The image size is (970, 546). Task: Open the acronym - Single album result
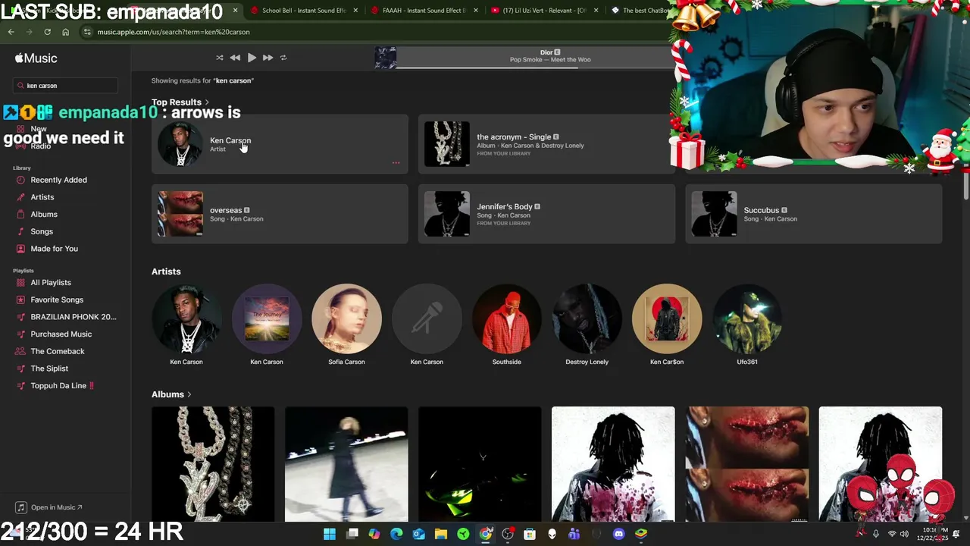pos(546,144)
